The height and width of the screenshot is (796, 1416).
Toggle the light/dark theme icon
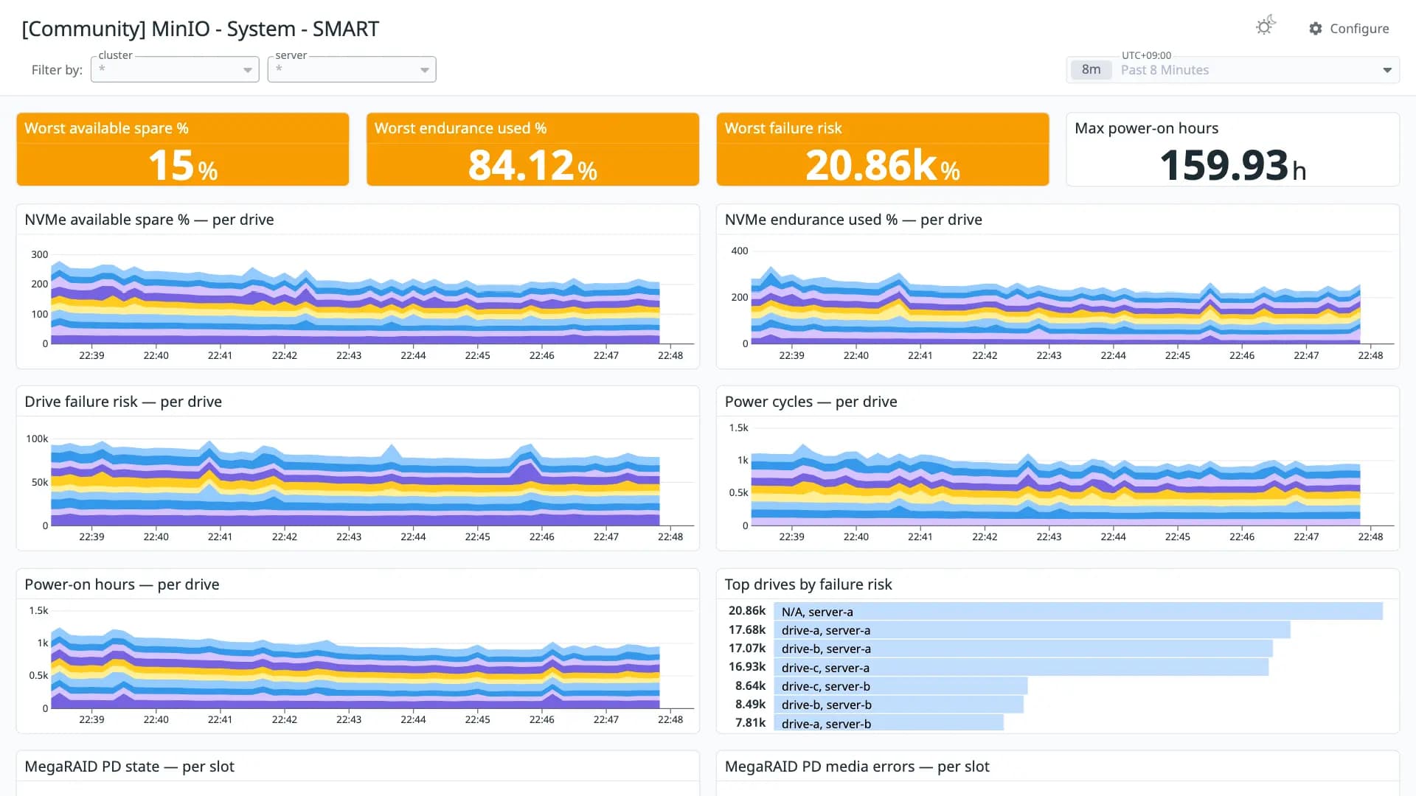1266,27
